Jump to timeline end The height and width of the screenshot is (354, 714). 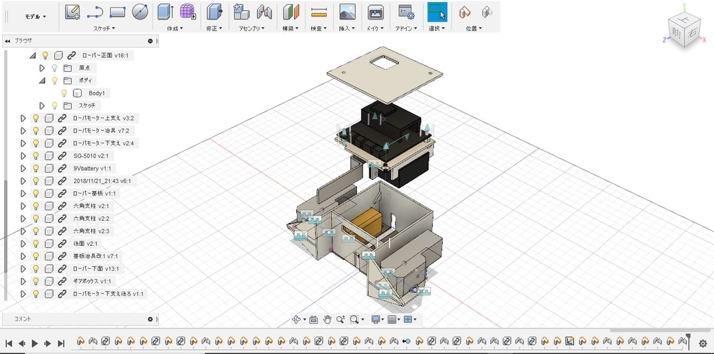[61, 344]
